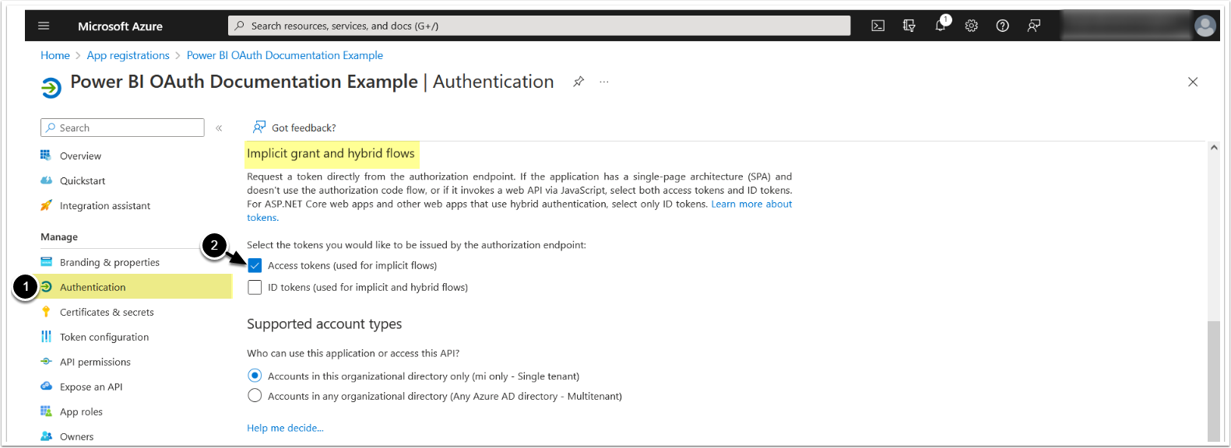Open the portal settings gear
The width and height of the screenshot is (1231, 448).
pyautogui.click(x=972, y=26)
